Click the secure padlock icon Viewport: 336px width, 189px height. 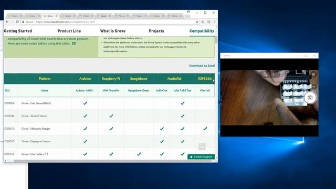tap(23, 22)
